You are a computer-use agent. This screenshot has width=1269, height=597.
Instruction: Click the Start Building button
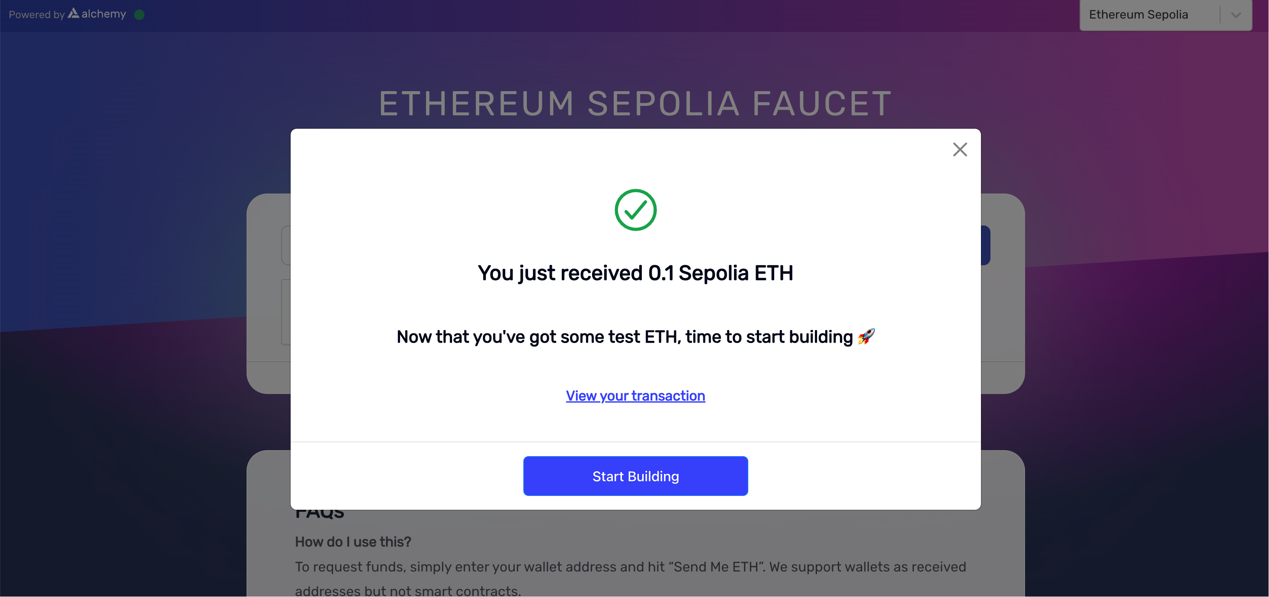(x=635, y=476)
